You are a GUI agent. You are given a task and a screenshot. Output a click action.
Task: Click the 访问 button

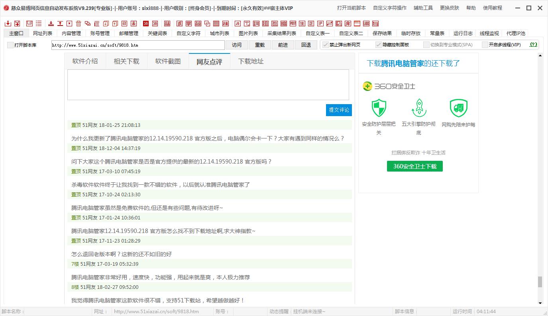(x=237, y=45)
